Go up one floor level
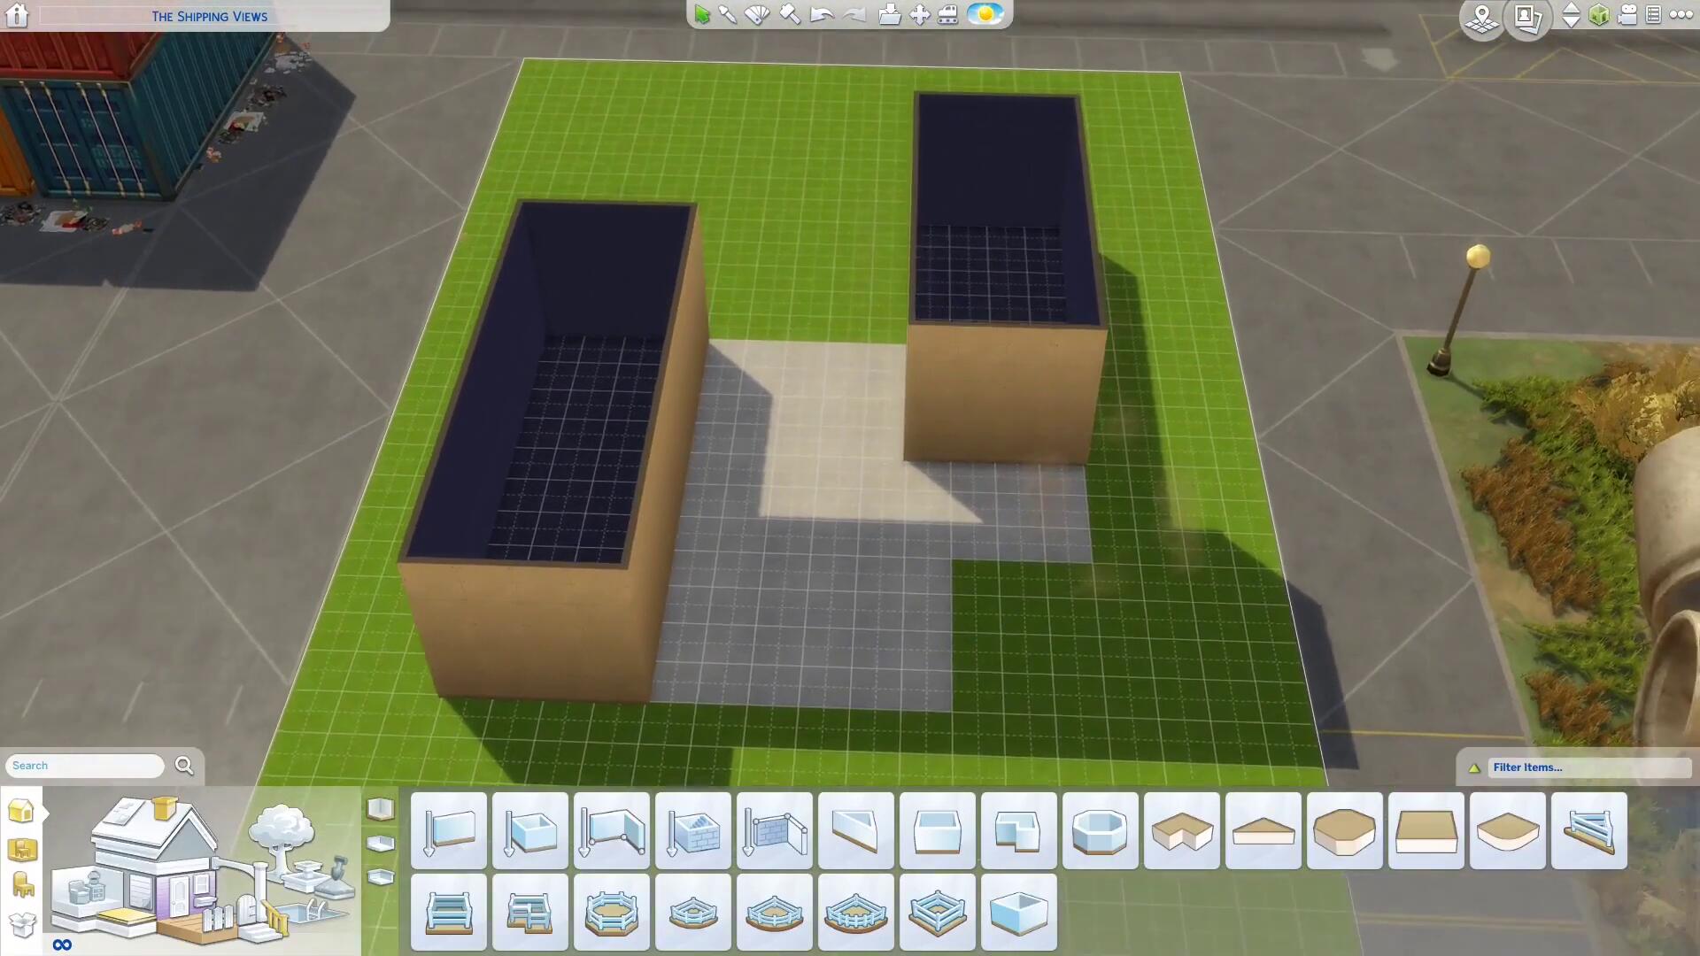The height and width of the screenshot is (956, 1700). point(1571,8)
